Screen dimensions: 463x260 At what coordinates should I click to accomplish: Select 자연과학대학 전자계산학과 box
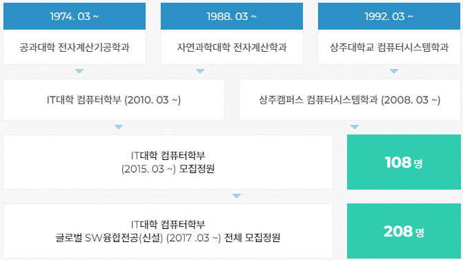tap(232, 47)
